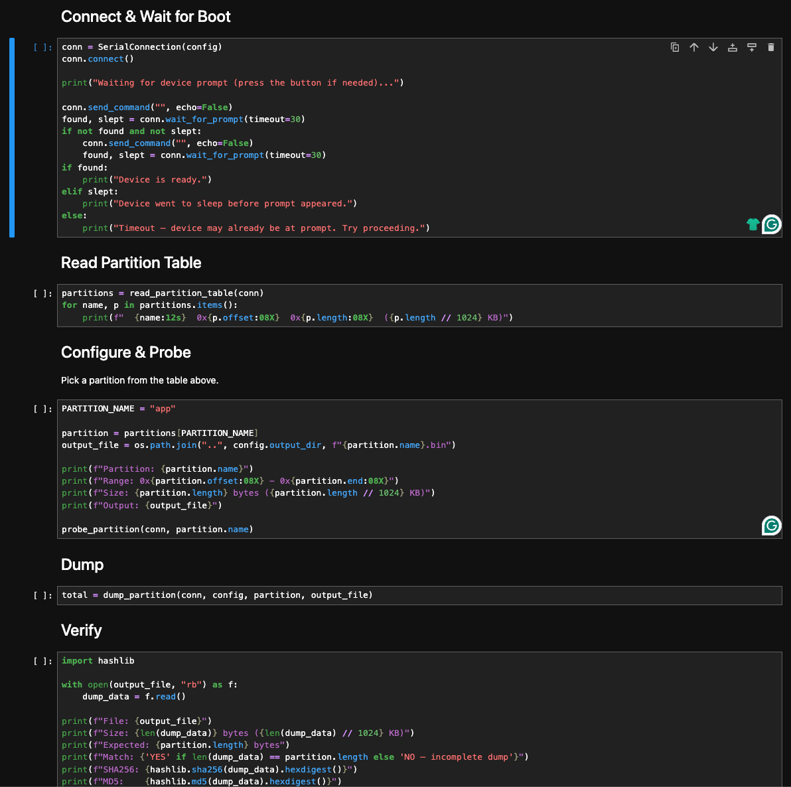Click the PARTITION_NAME = "app" line

point(119,409)
